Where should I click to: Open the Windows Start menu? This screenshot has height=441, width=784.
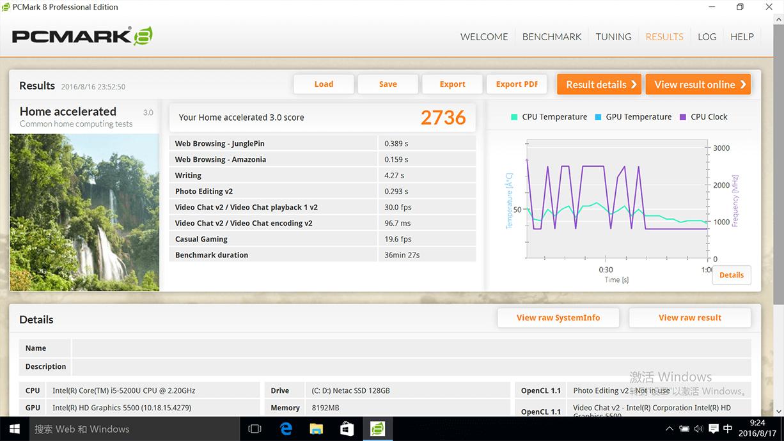pyautogui.click(x=14, y=429)
